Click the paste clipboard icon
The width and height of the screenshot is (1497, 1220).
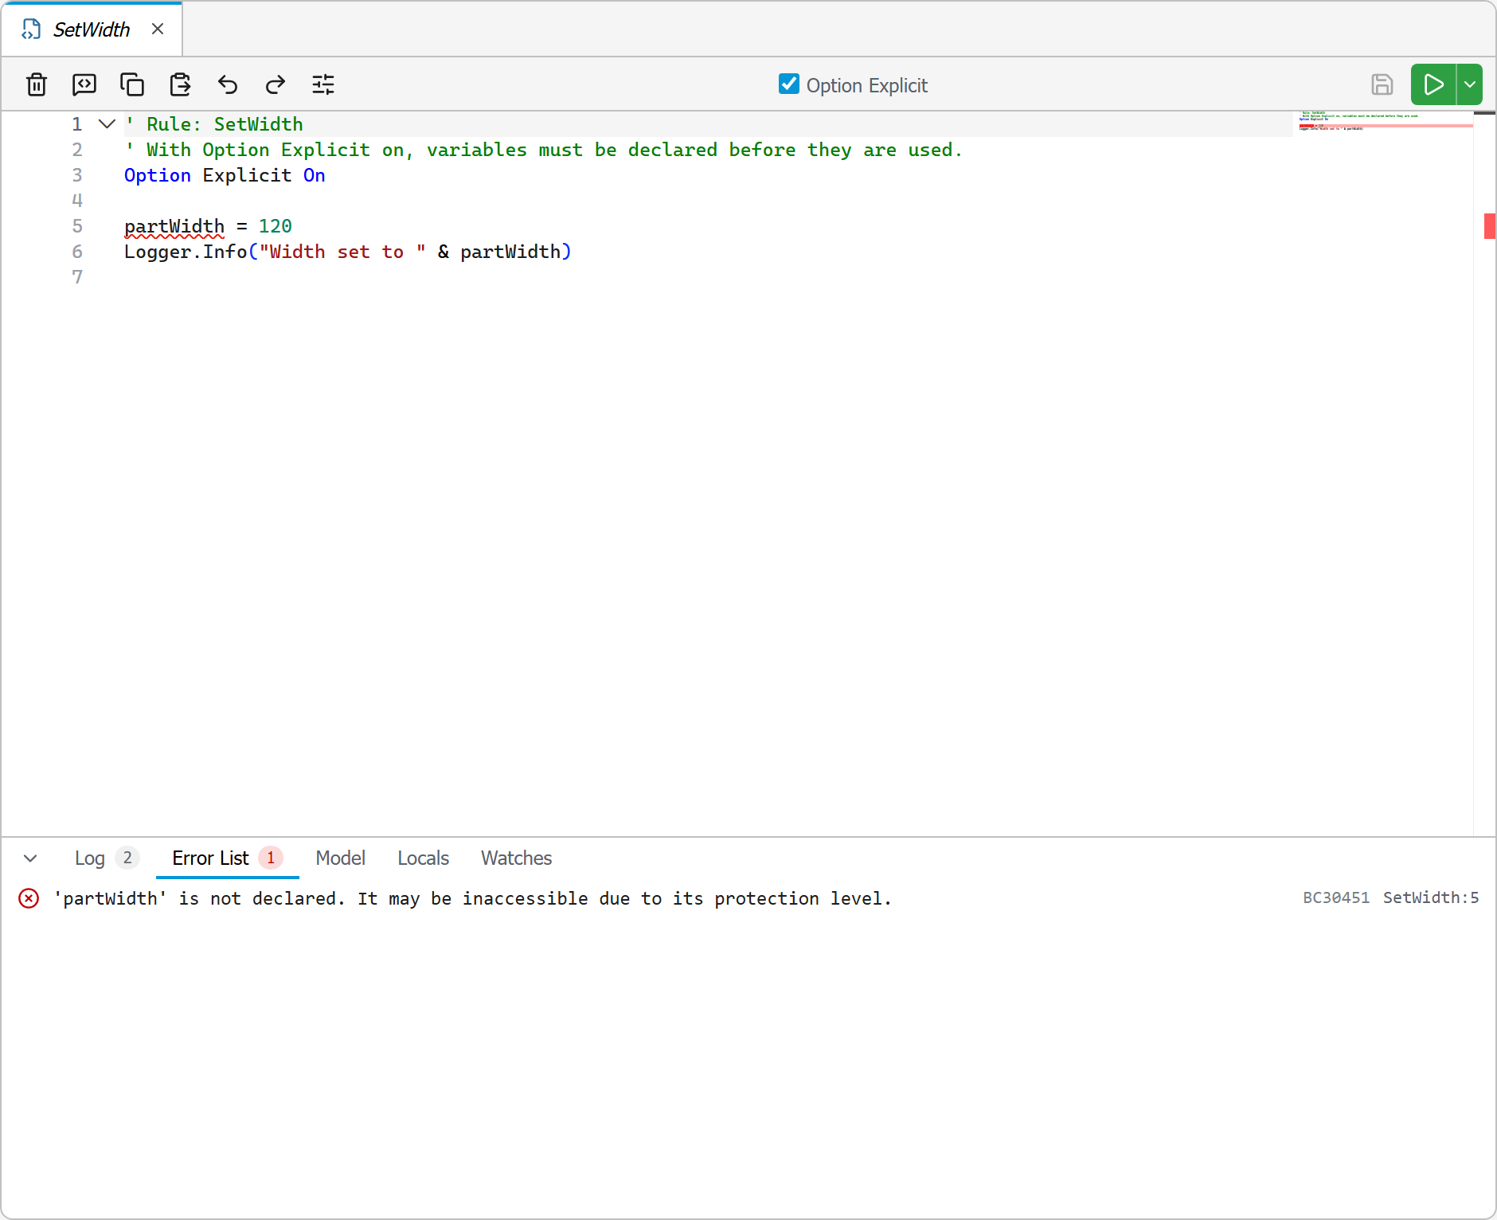pos(180,84)
